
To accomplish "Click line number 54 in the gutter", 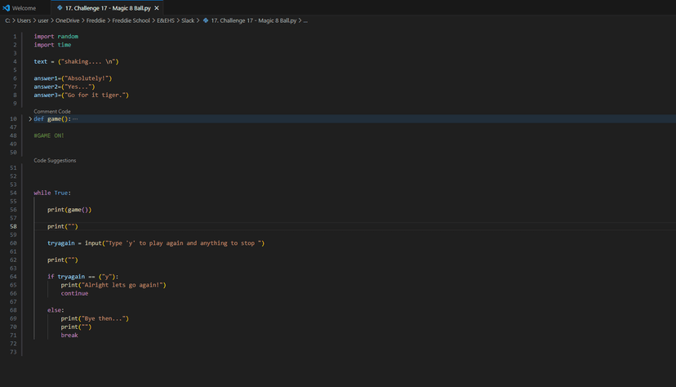I will pyautogui.click(x=13, y=193).
